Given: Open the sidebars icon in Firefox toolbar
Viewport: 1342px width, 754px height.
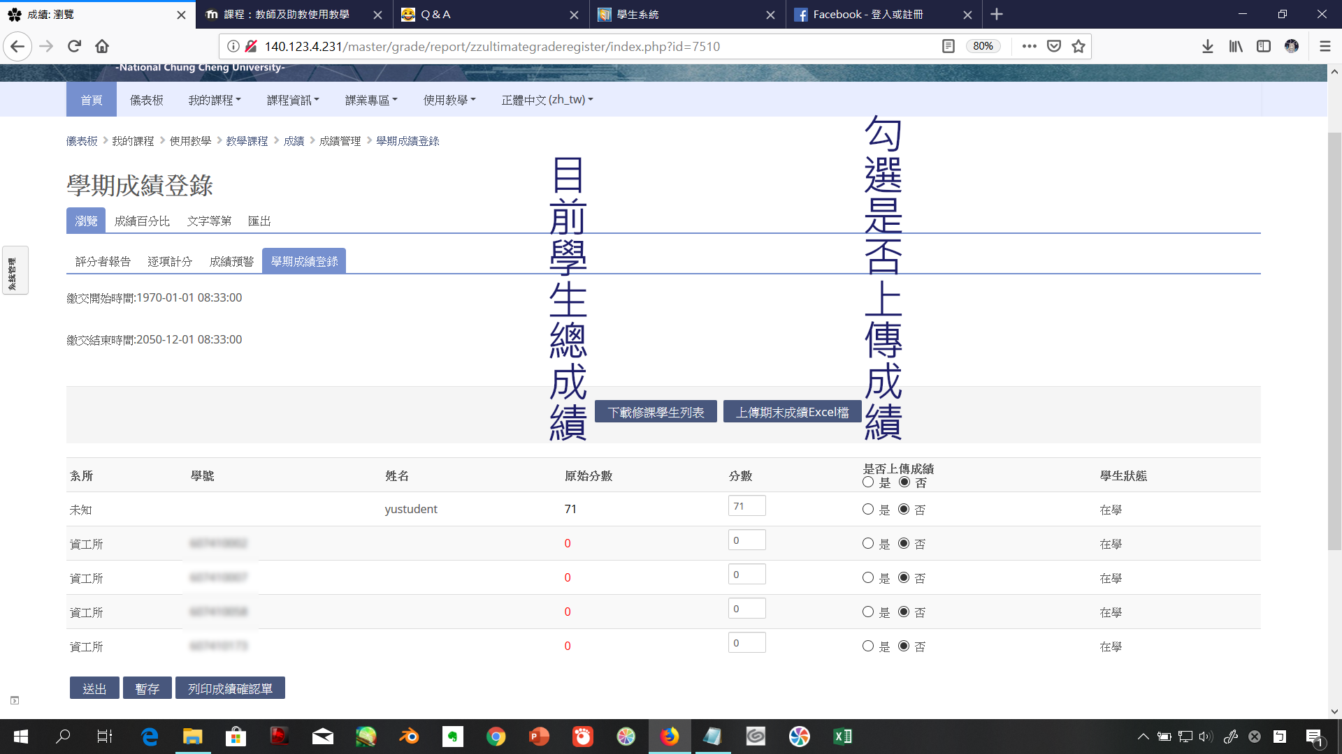Looking at the screenshot, I should pyautogui.click(x=1264, y=46).
